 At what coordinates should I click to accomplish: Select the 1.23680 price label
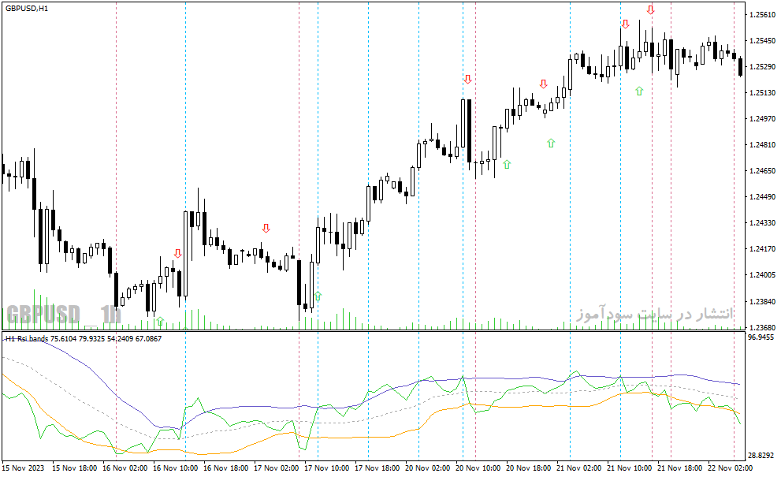click(x=763, y=327)
